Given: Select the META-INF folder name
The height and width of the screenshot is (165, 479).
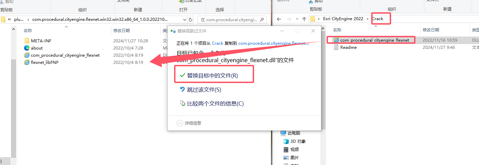Looking at the screenshot, I should pos(41,41).
